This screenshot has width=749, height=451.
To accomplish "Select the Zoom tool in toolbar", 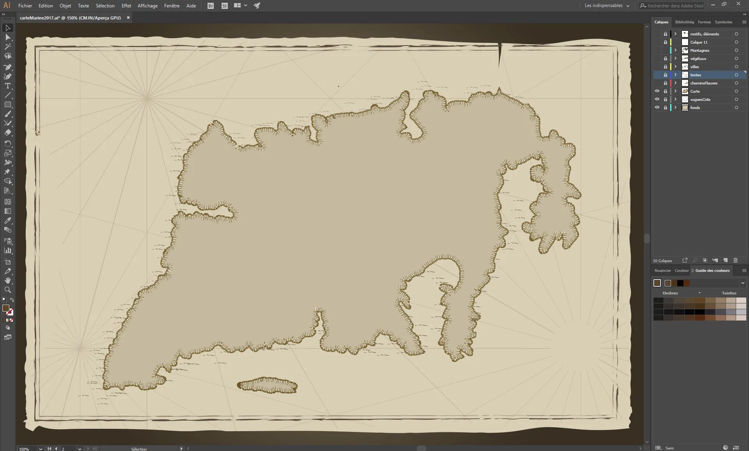I will click(7, 289).
